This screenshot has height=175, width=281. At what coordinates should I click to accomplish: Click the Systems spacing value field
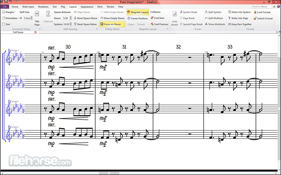pyautogui.click(x=66, y=24)
